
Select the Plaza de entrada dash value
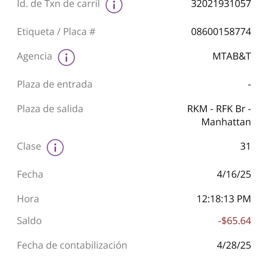coord(249,85)
